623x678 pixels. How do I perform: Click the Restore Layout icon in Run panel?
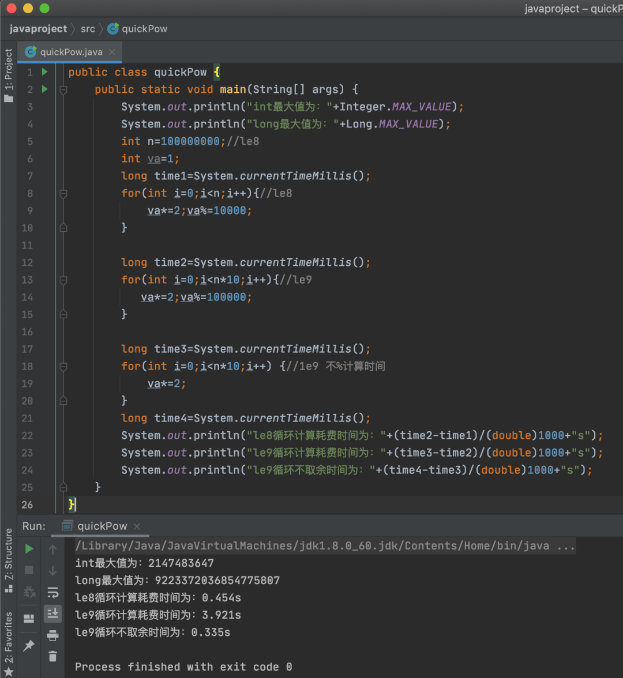point(29,618)
